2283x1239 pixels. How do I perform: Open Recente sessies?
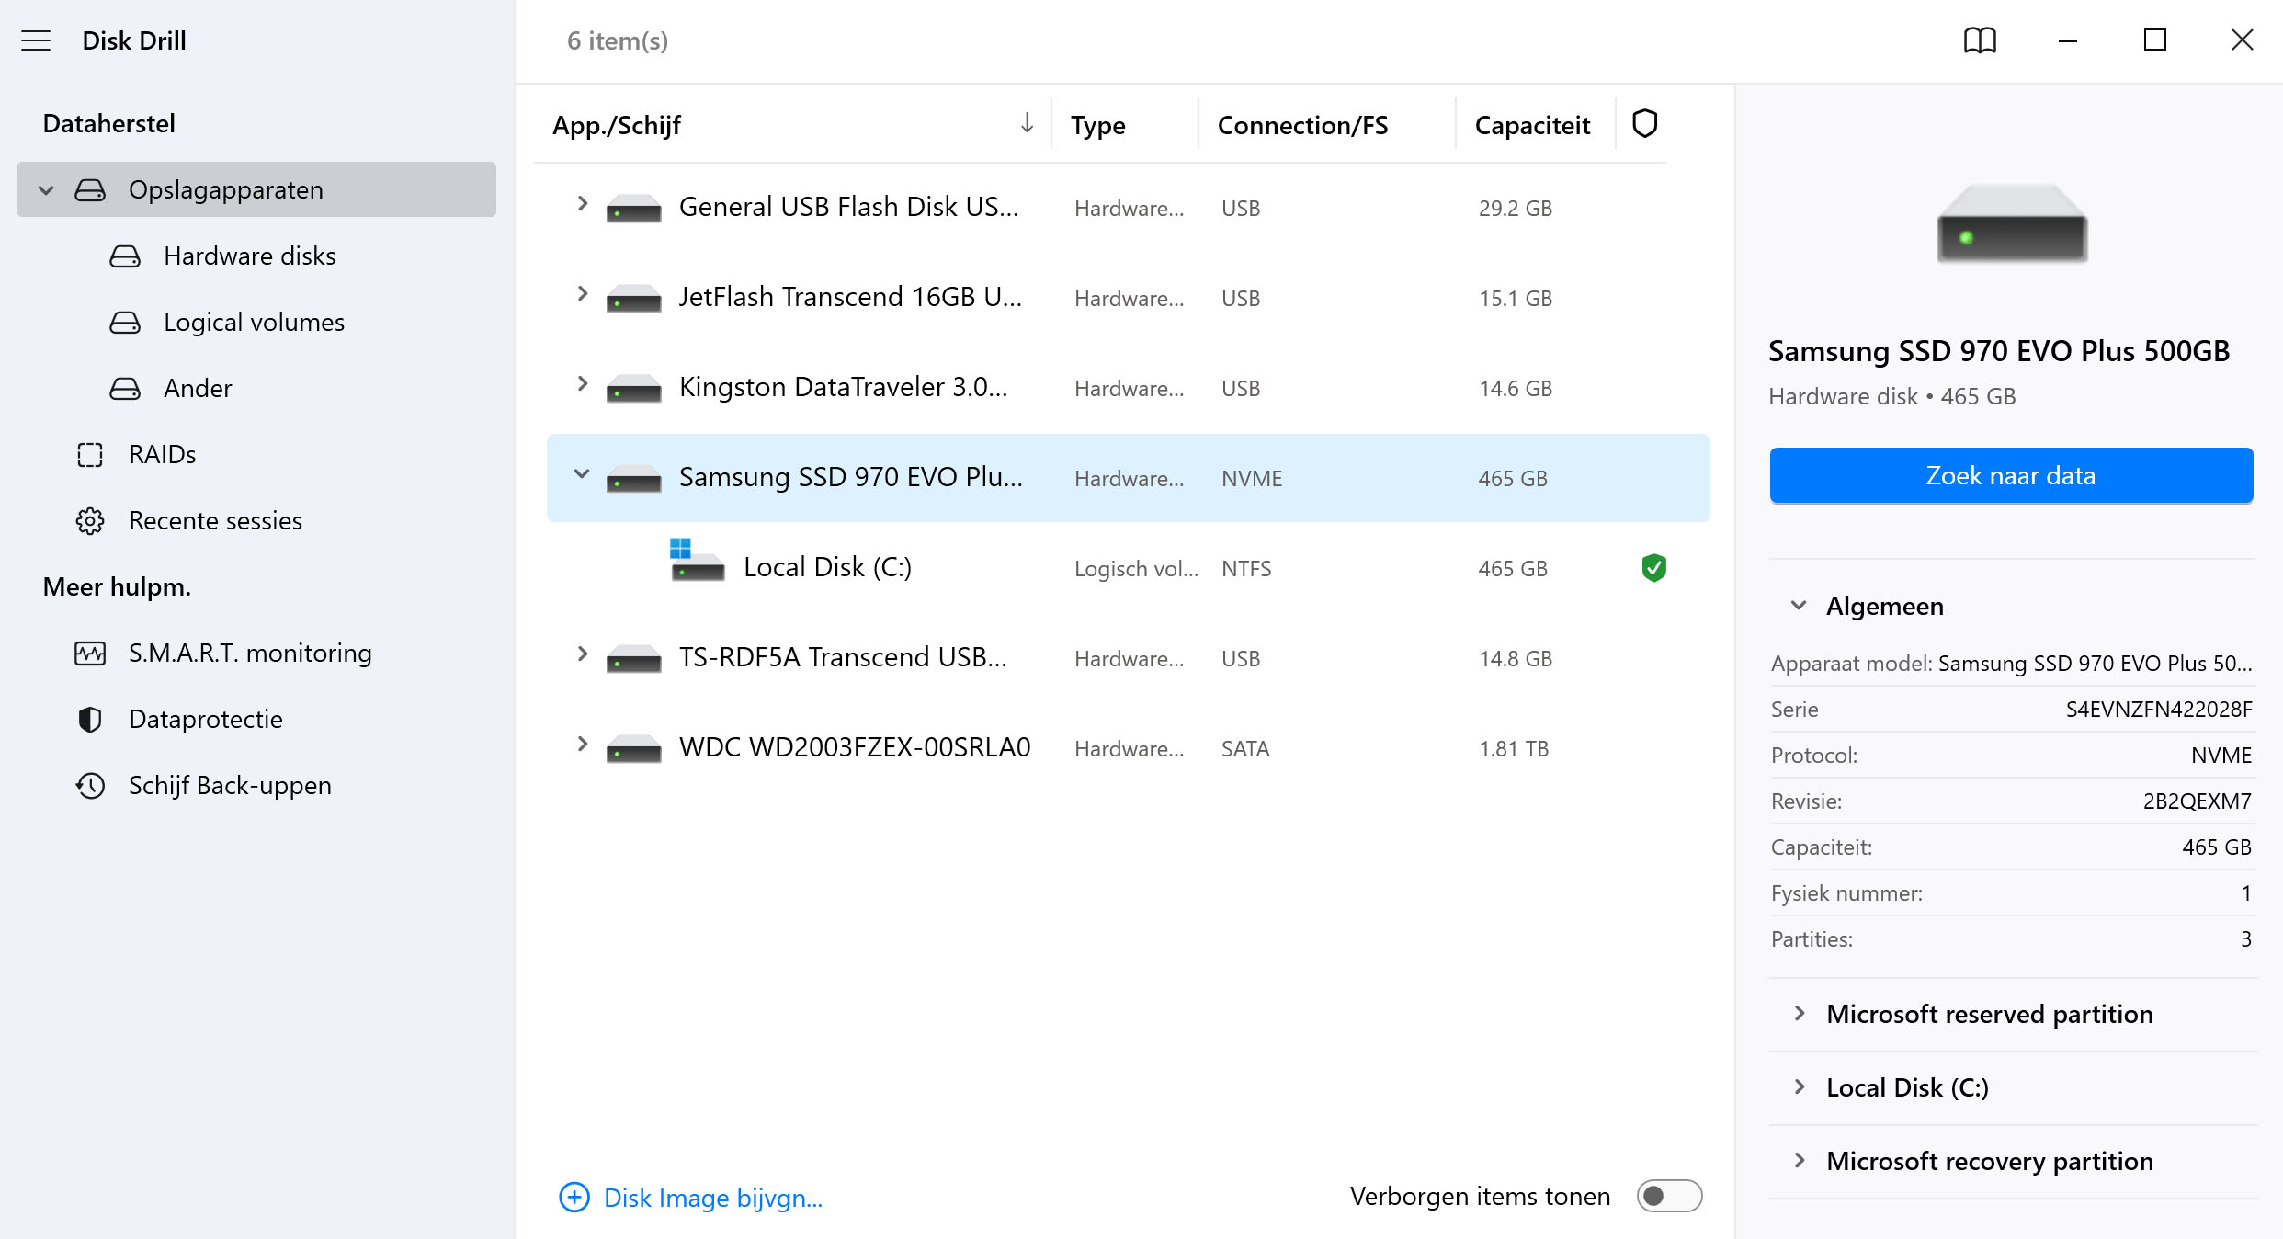coord(214,521)
